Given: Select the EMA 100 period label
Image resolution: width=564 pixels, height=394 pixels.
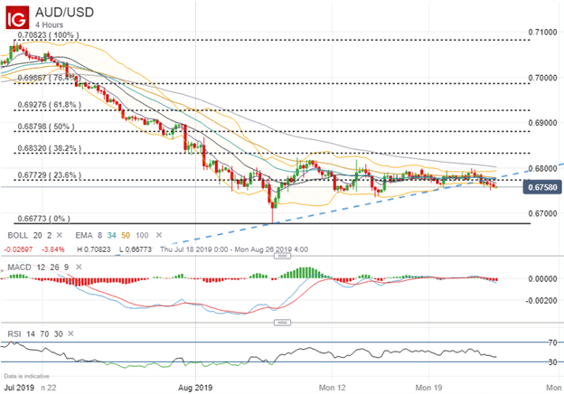Looking at the screenshot, I should pyautogui.click(x=142, y=236).
